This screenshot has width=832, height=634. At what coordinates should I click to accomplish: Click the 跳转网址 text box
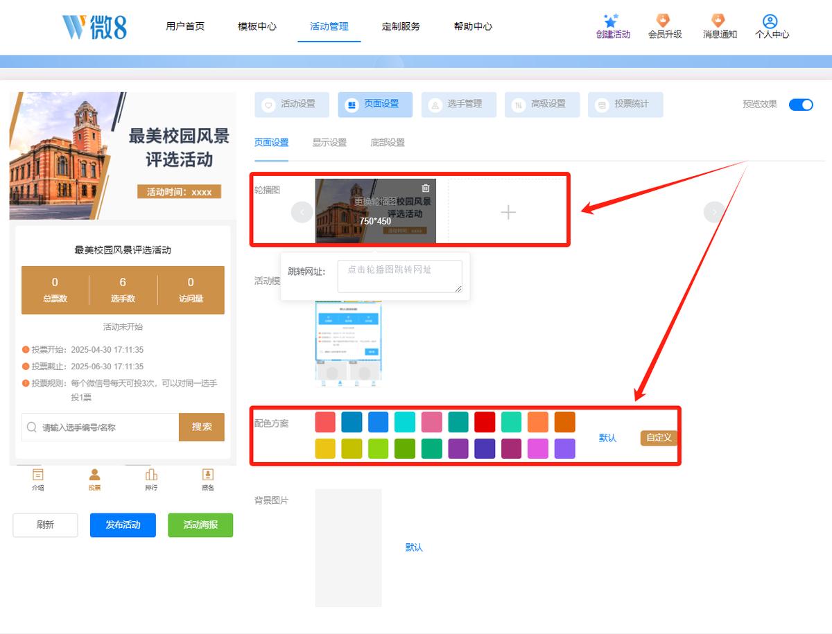point(400,276)
